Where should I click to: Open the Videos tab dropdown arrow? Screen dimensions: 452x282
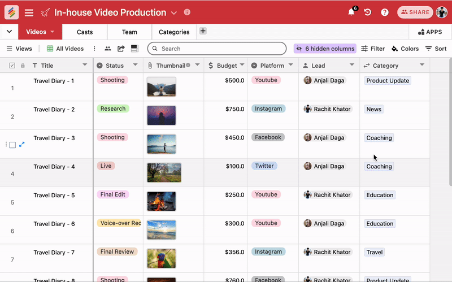[x=52, y=32]
